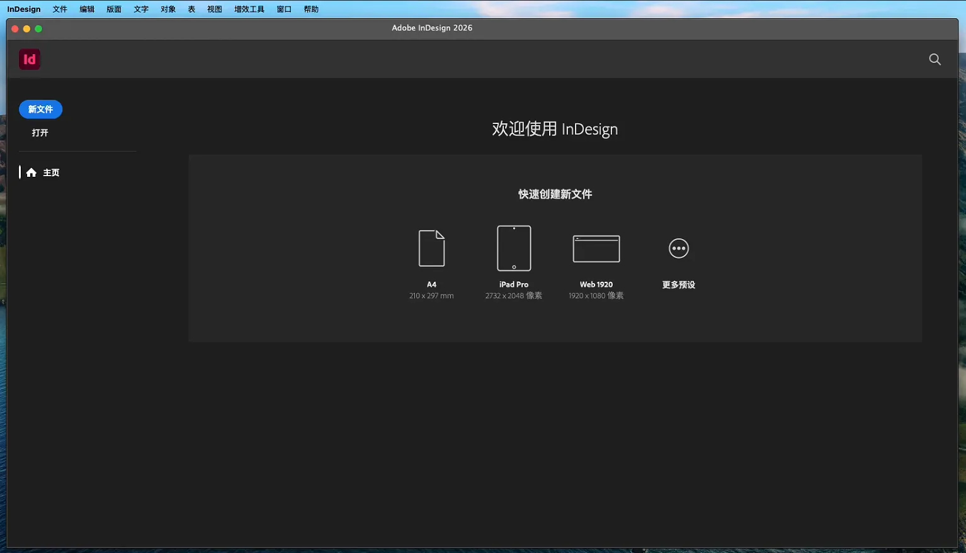Click the 快速创建新文件 panel area
Viewport: 966px width, 553px height.
click(x=554, y=194)
